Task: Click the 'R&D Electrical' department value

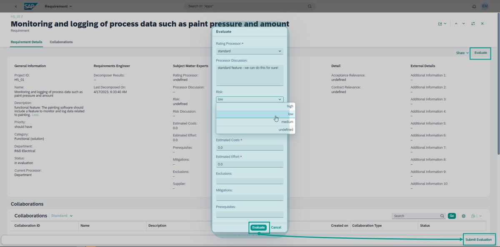Action: pos(25,151)
